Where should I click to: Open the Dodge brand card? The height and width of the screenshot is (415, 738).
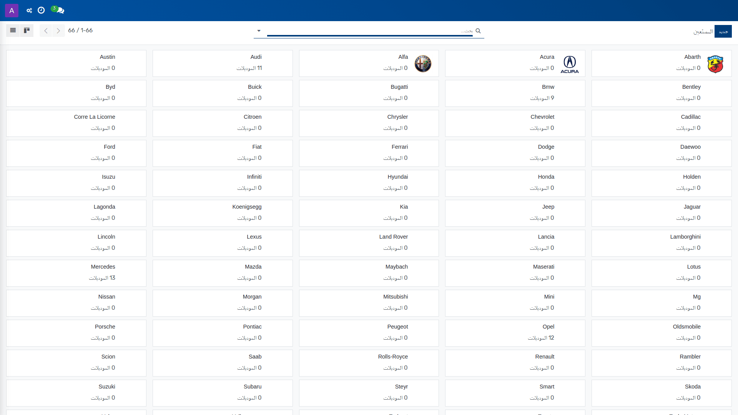click(x=515, y=153)
